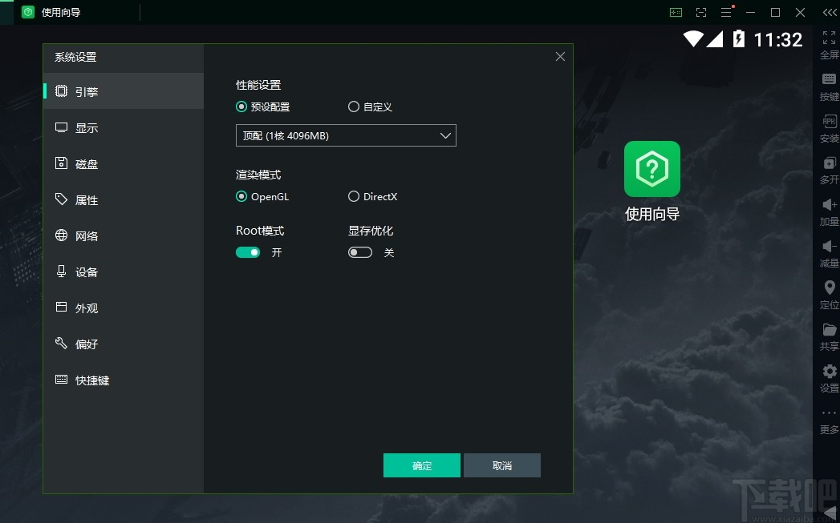Confirm settings with the 确定 button
Viewport: 840px width, 523px height.
[x=421, y=465]
